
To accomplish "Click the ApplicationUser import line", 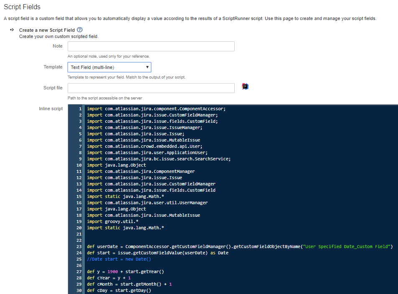I will point(147,152).
